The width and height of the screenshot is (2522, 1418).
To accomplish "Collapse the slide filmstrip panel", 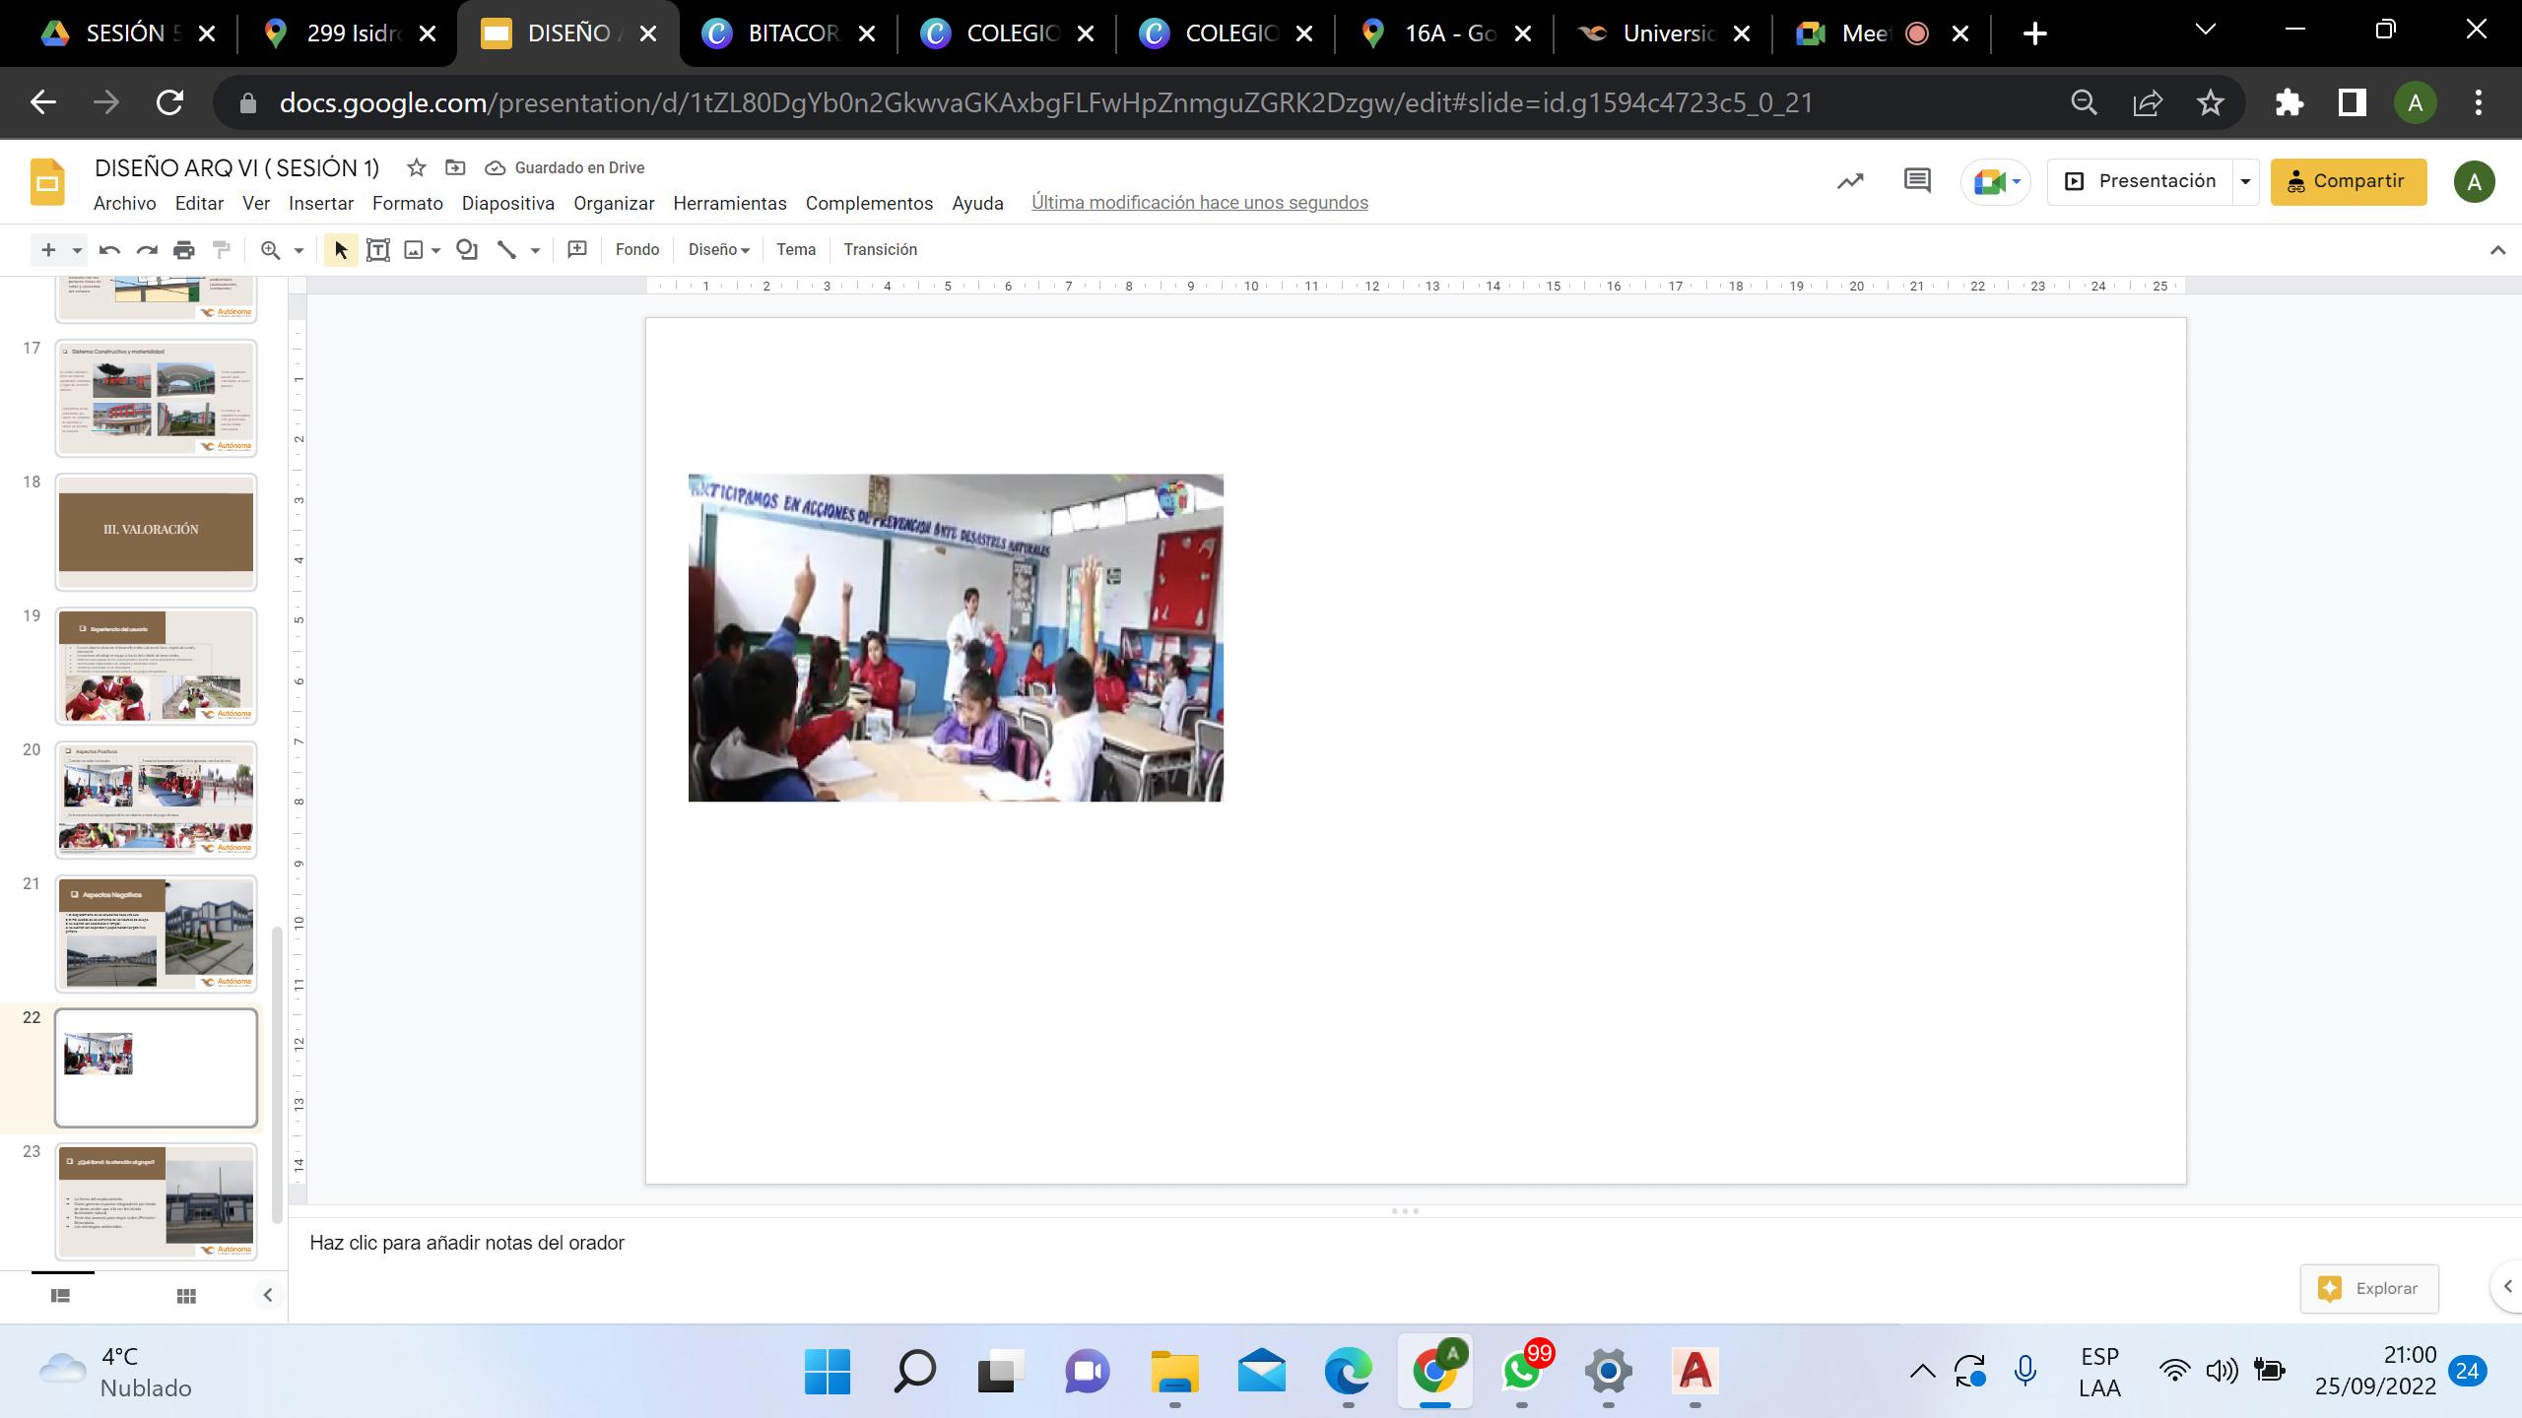I will [x=268, y=1296].
